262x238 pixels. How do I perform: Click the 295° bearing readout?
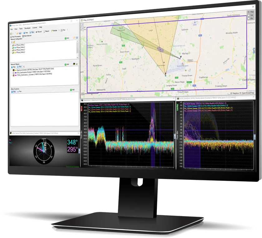[x=72, y=149]
